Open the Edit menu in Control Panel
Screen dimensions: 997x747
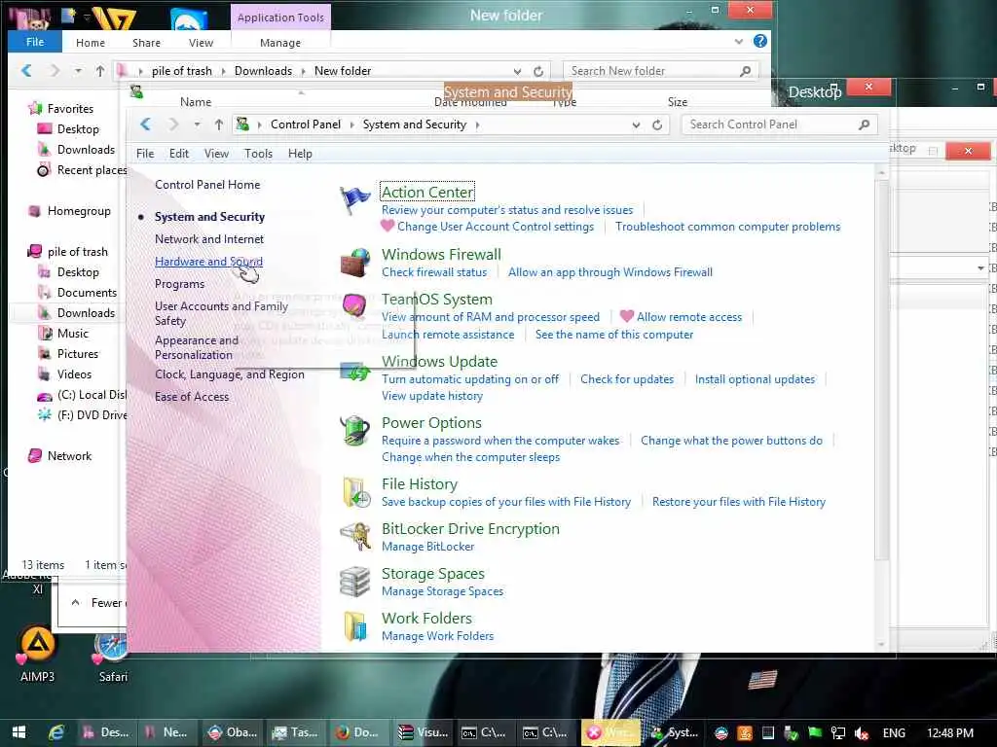179,154
